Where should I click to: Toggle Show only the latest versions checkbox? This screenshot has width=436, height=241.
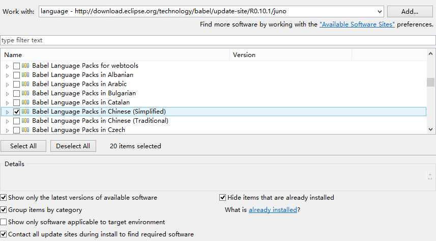point(4,198)
